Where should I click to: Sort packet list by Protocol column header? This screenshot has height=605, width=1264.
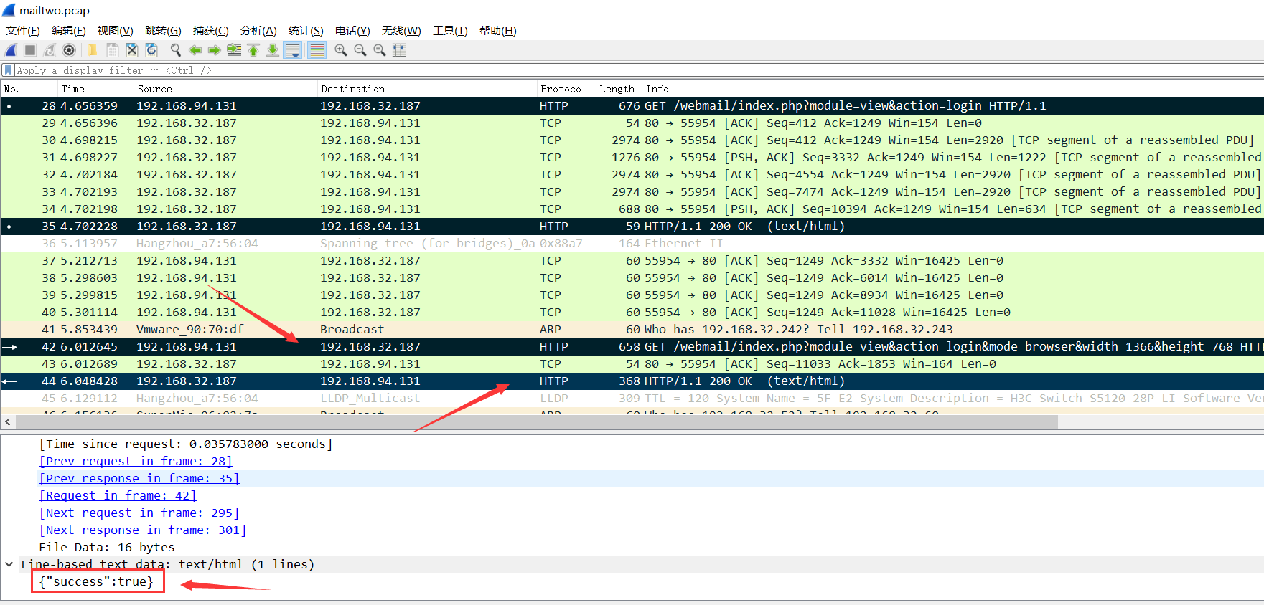click(x=563, y=89)
